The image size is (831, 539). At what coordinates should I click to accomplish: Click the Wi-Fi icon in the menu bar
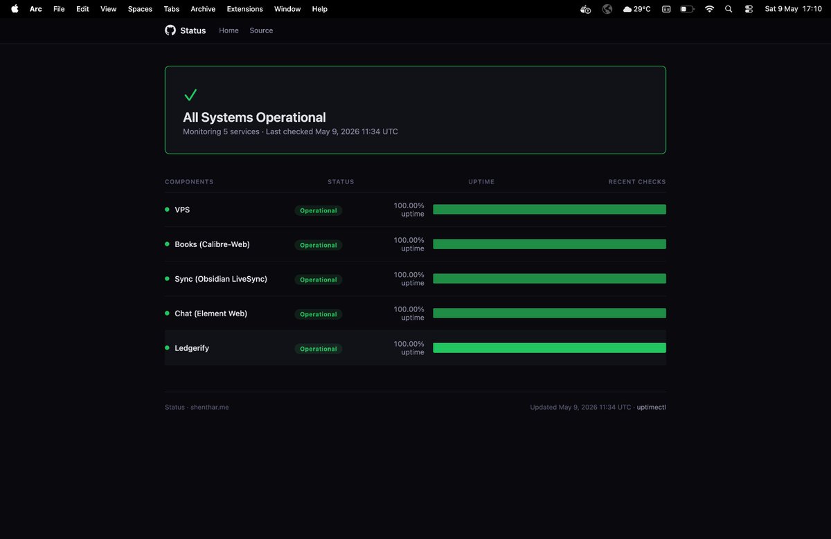709,9
